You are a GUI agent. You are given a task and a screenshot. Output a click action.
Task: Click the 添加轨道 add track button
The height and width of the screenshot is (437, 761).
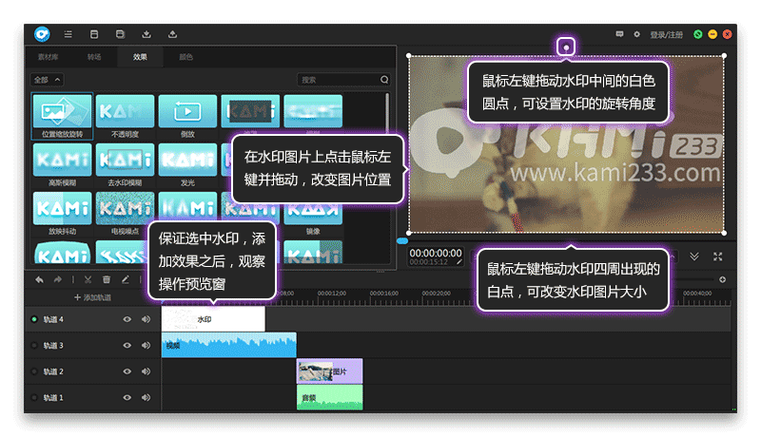(92, 297)
